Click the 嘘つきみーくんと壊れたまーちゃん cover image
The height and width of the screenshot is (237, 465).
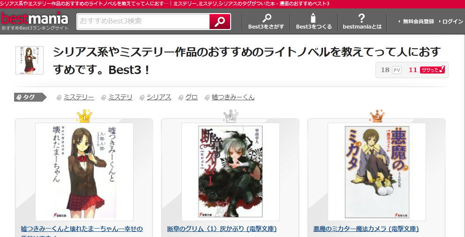84,172
